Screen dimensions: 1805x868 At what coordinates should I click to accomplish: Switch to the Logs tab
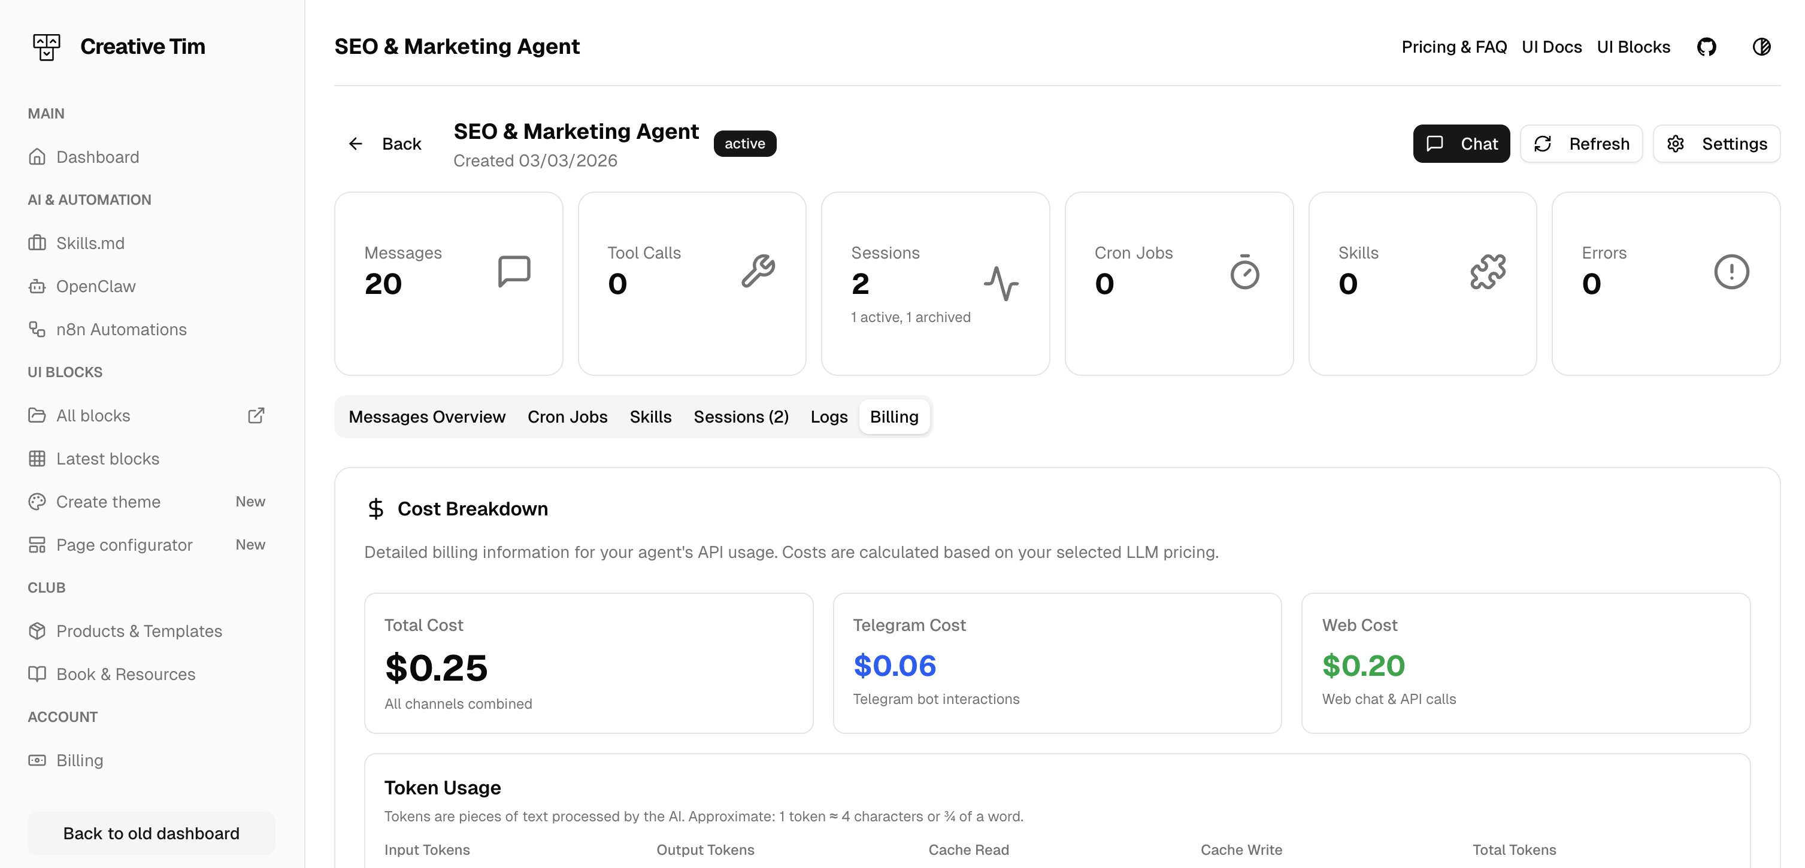click(x=829, y=417)
